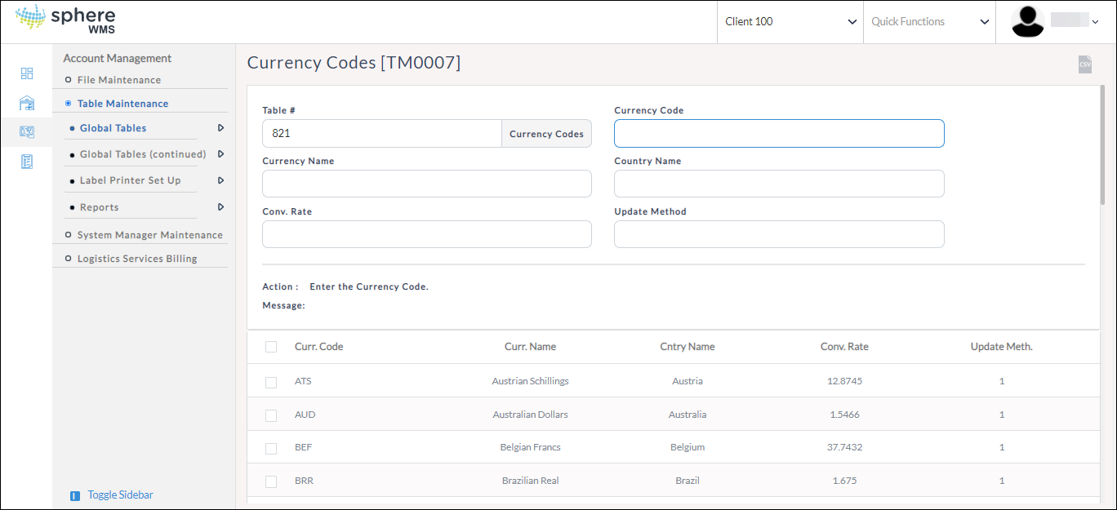Expand the Global Tables (continued) submenu arrow
1117x510 pixels.
coord(220,154)
